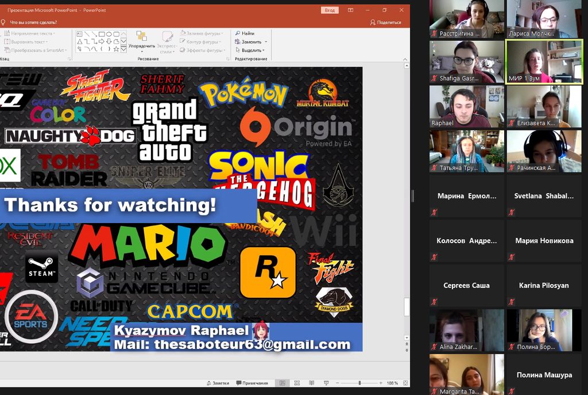
Task: Switch to Normal view in the status bar
Action: (283, 383)
